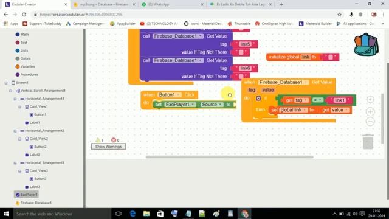Open Math blocks category
This screenshot has width=389, height=219.
point(22,35)
